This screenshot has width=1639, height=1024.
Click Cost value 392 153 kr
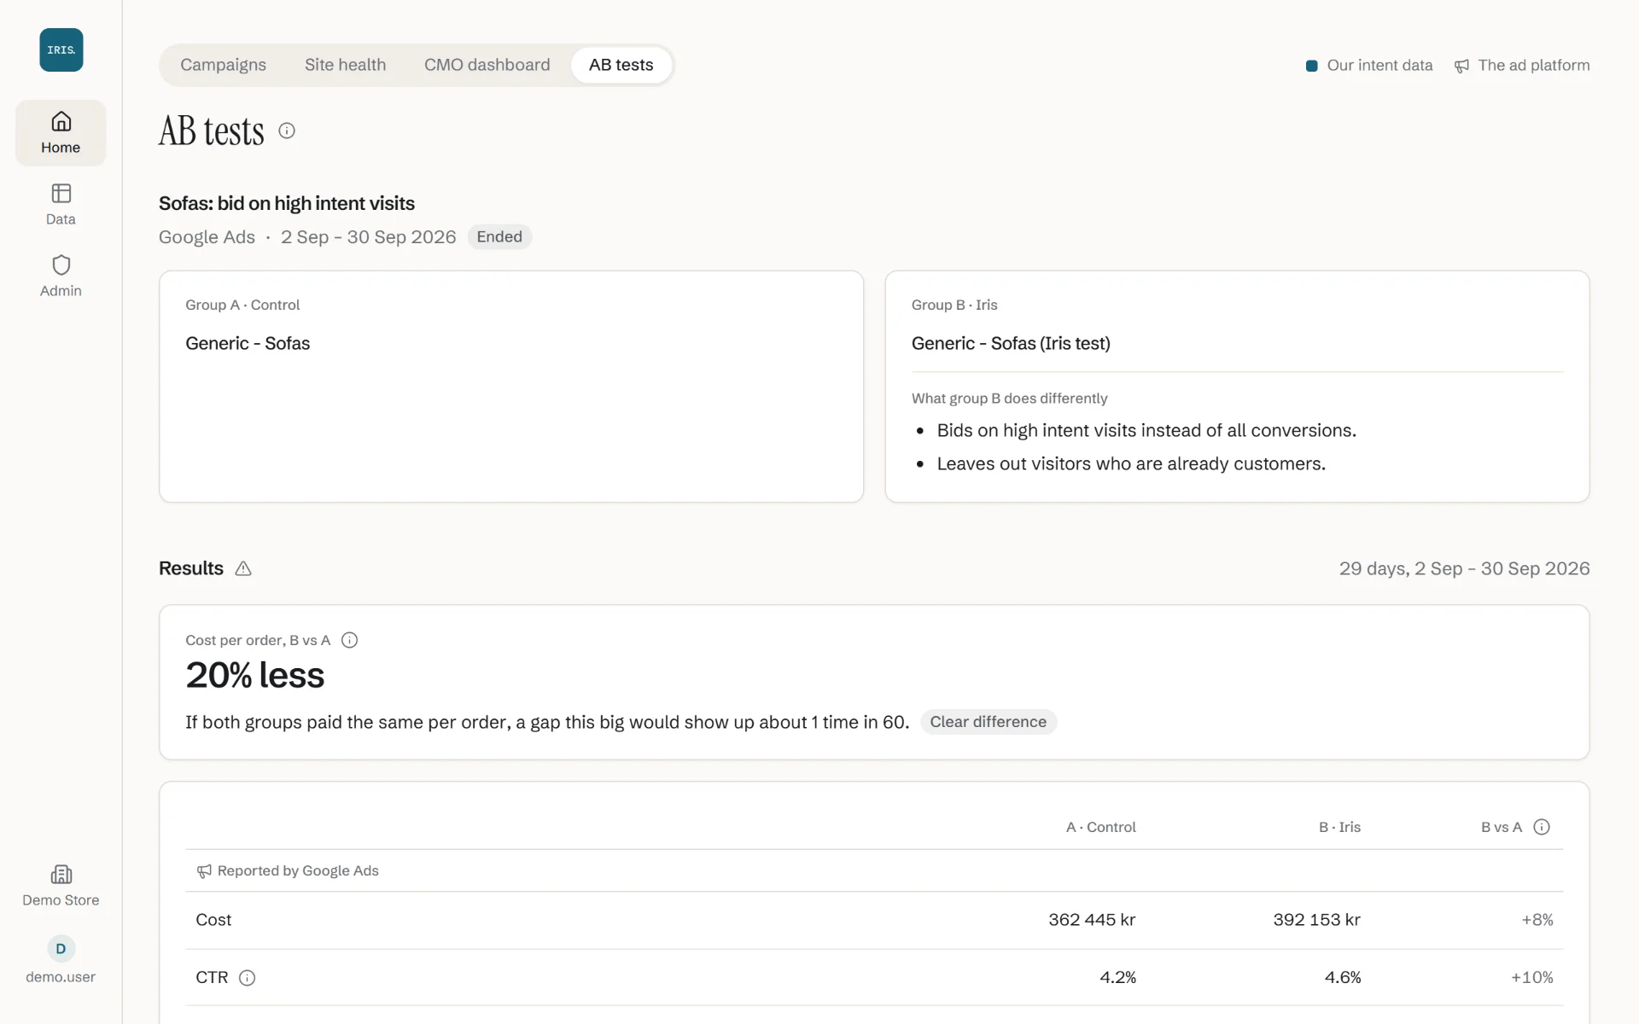pyautogui.click(x=1317, y=920)
